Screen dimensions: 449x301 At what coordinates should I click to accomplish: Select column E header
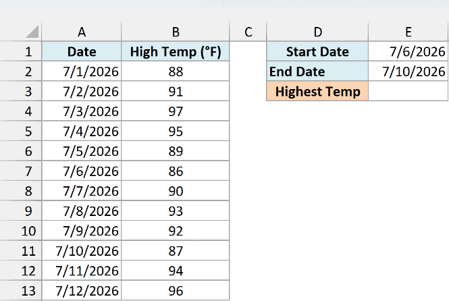click(408, 32)
